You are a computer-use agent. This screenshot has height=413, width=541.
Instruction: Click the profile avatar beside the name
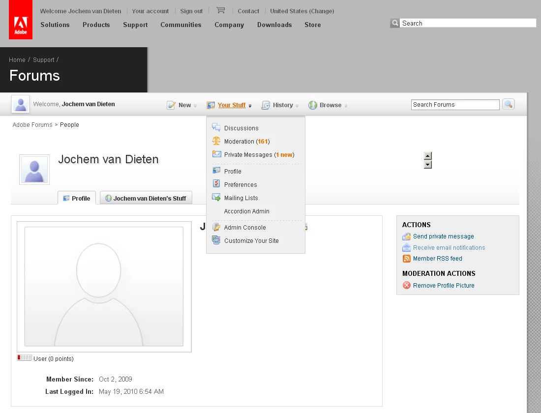34,170
